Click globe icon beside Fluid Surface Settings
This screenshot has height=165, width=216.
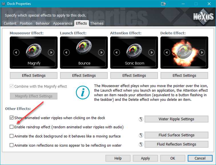click(x=141, y=135)
